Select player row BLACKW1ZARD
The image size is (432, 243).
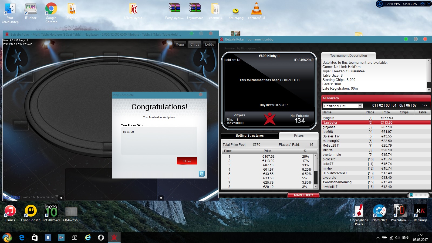376,173
